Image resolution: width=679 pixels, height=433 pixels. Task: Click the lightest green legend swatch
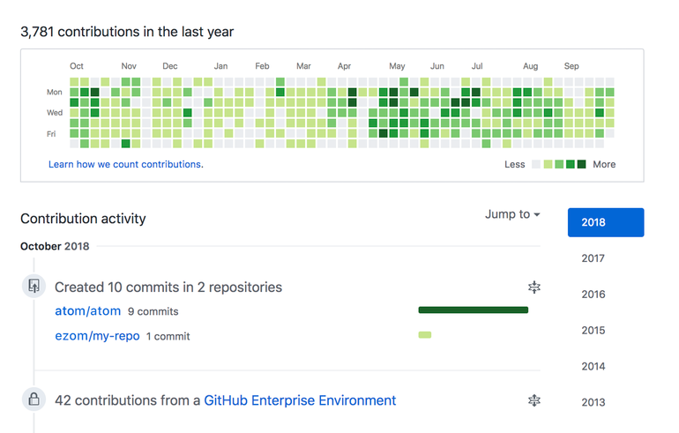pos(548,164)
